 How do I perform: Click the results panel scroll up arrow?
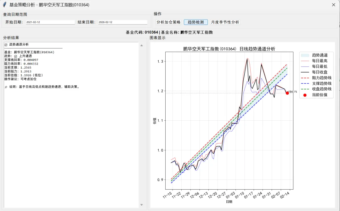(142, 46)
